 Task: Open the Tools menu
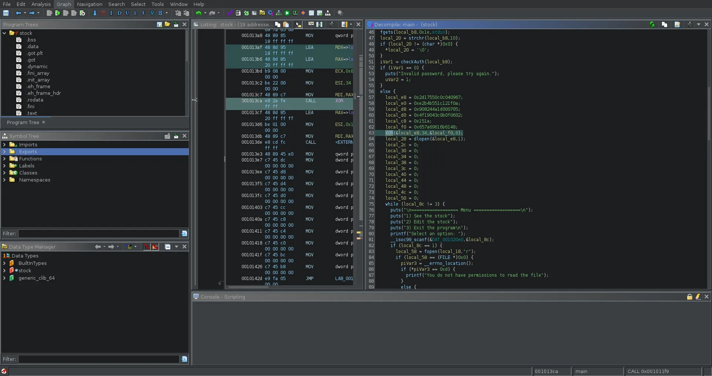coord(157,4)
